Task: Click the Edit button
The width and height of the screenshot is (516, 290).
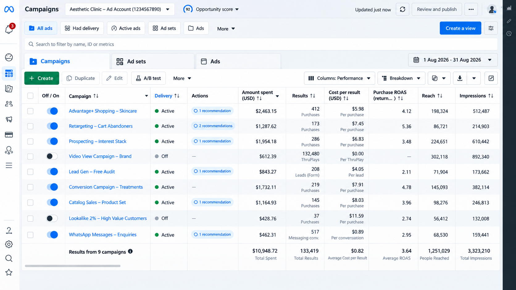Action: click(x=114, y=78)
